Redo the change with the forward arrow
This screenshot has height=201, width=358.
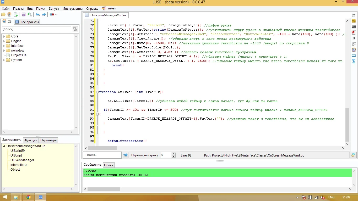[x=44, y=14]
